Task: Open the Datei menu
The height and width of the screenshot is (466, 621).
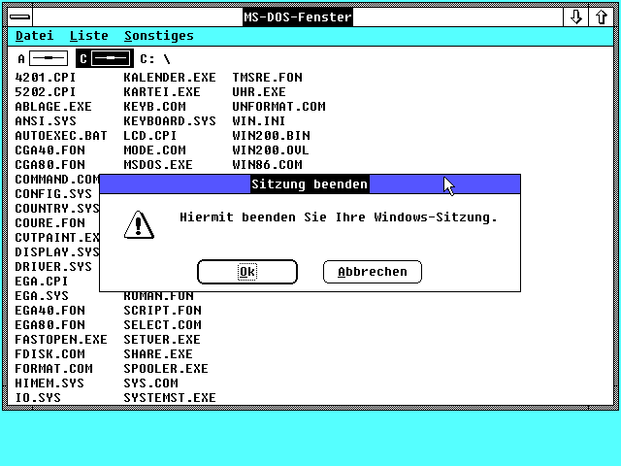Action: (35, 36)
